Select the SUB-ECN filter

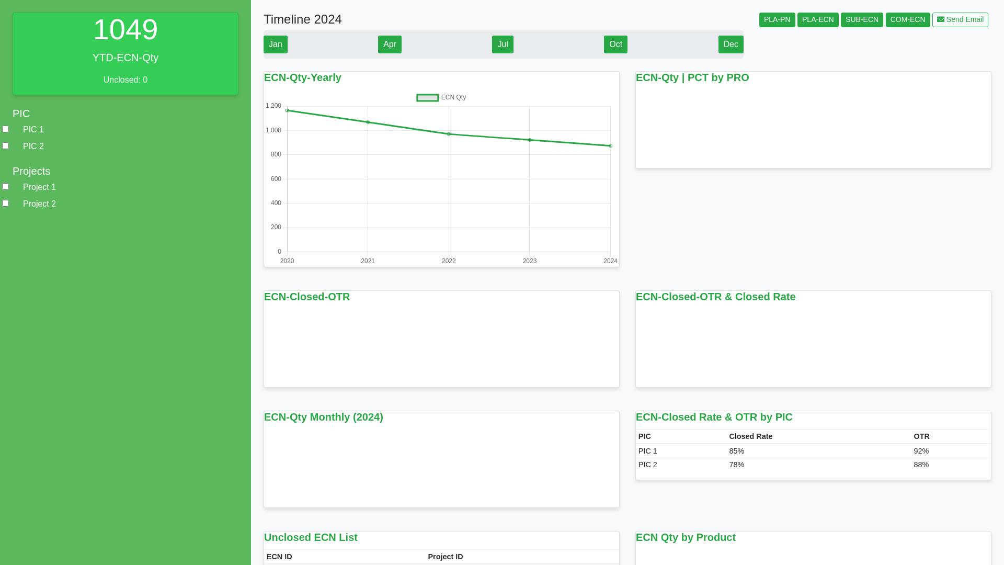tap(862, 19)
